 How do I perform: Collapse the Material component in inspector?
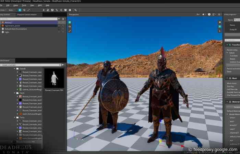[x=227, y=102]
